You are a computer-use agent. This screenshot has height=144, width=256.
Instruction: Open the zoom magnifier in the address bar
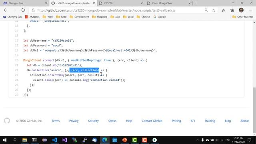[206, 10]
